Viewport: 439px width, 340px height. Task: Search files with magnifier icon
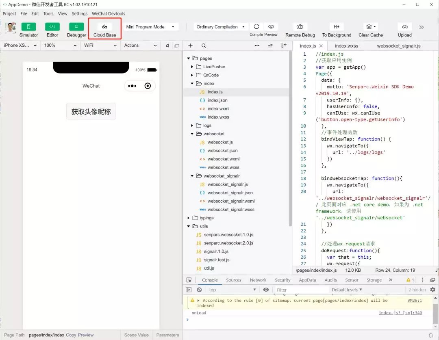(x=204, y=45)
